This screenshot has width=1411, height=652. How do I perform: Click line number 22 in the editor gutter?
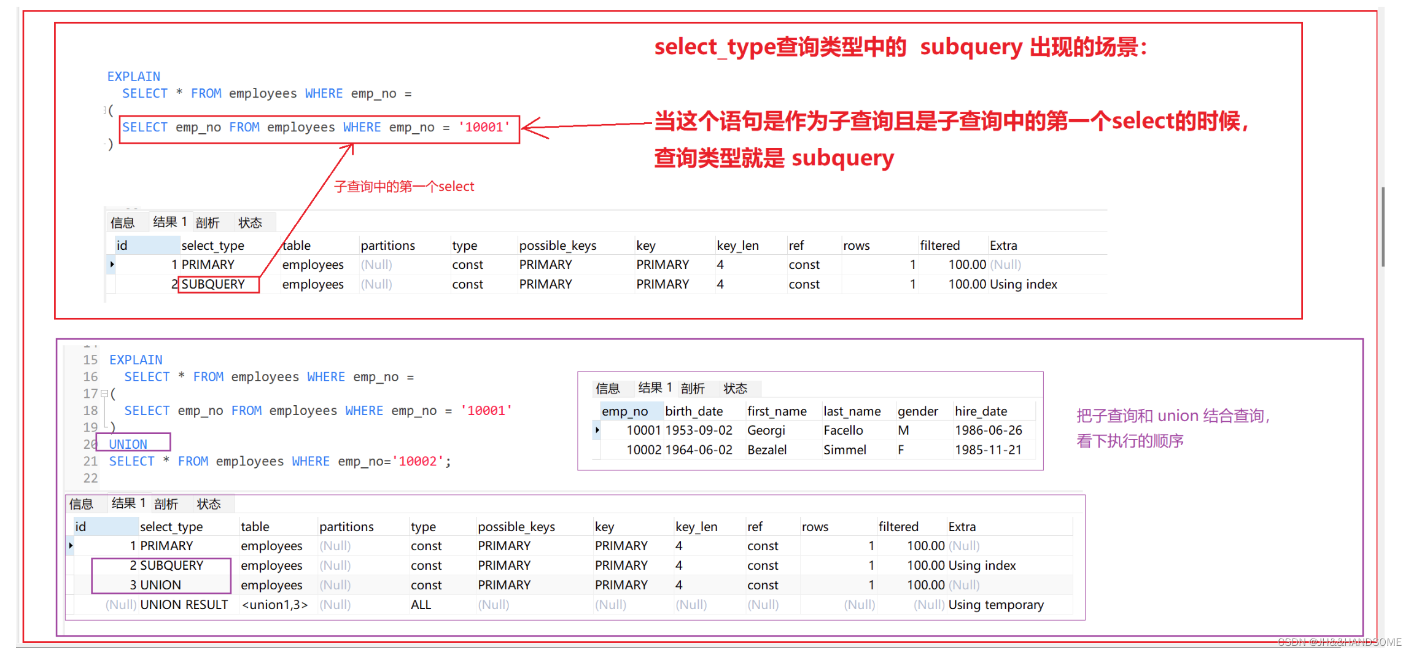90,478
